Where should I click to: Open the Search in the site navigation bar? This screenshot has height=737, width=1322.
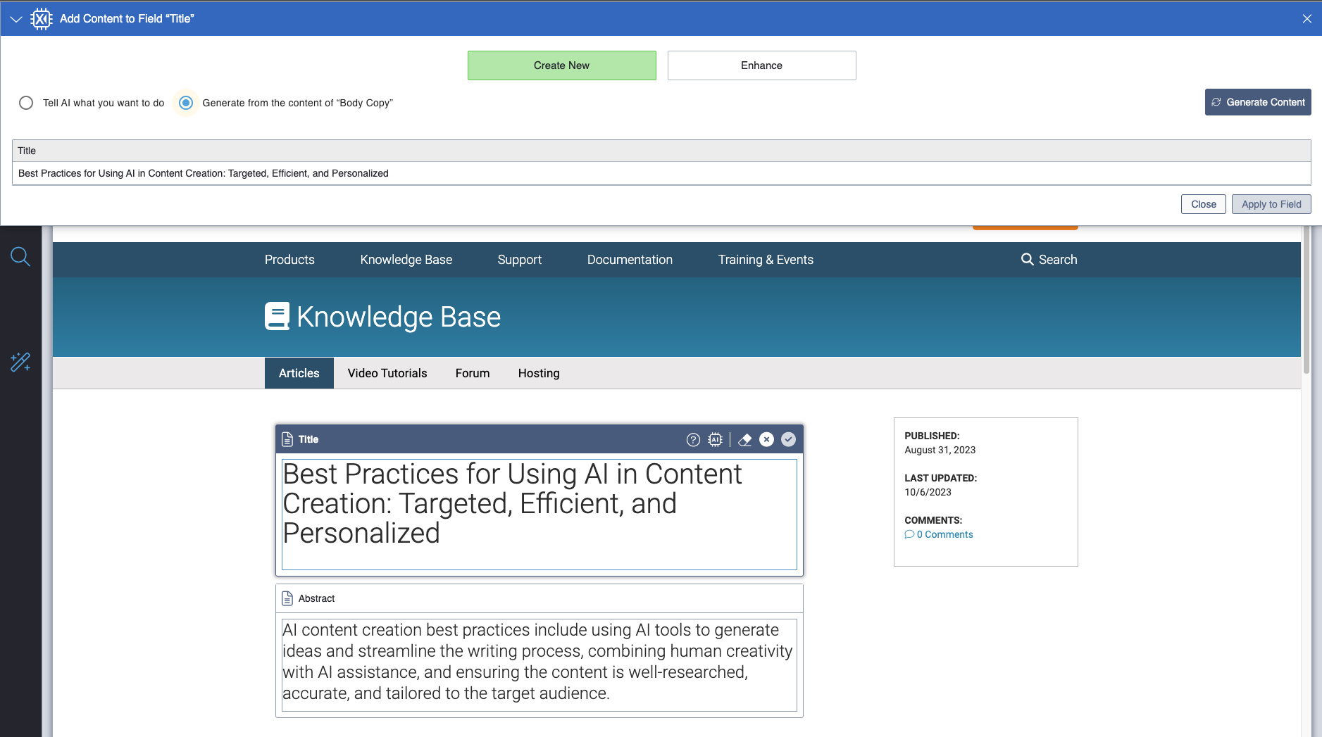[x=1049, y=259]
